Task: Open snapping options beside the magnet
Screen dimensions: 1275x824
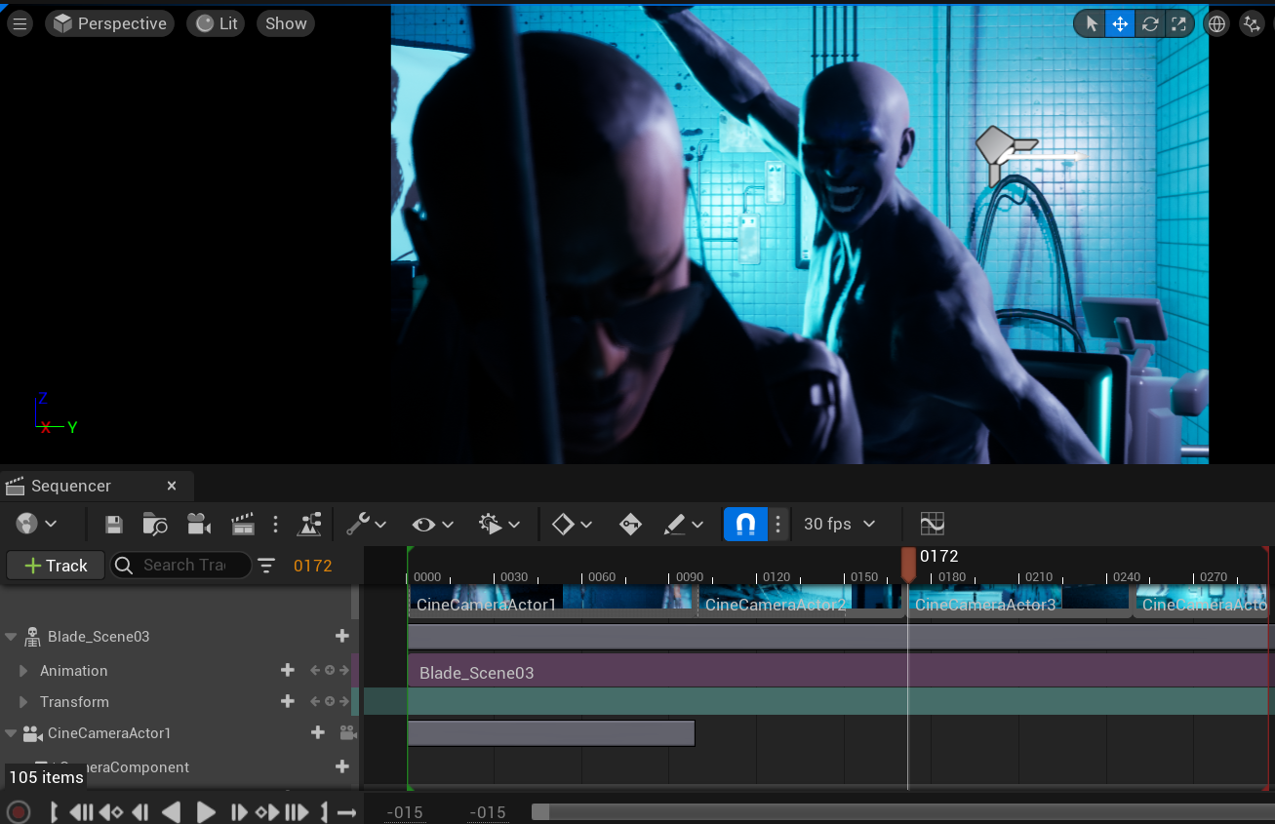Action: tap(777, 525)
